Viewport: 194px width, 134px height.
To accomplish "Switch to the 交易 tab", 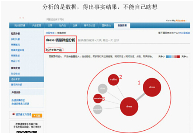I will [x=50, y=25].
